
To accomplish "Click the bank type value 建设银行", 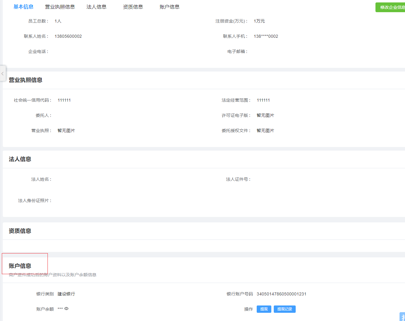I will (x=66, y=294).
